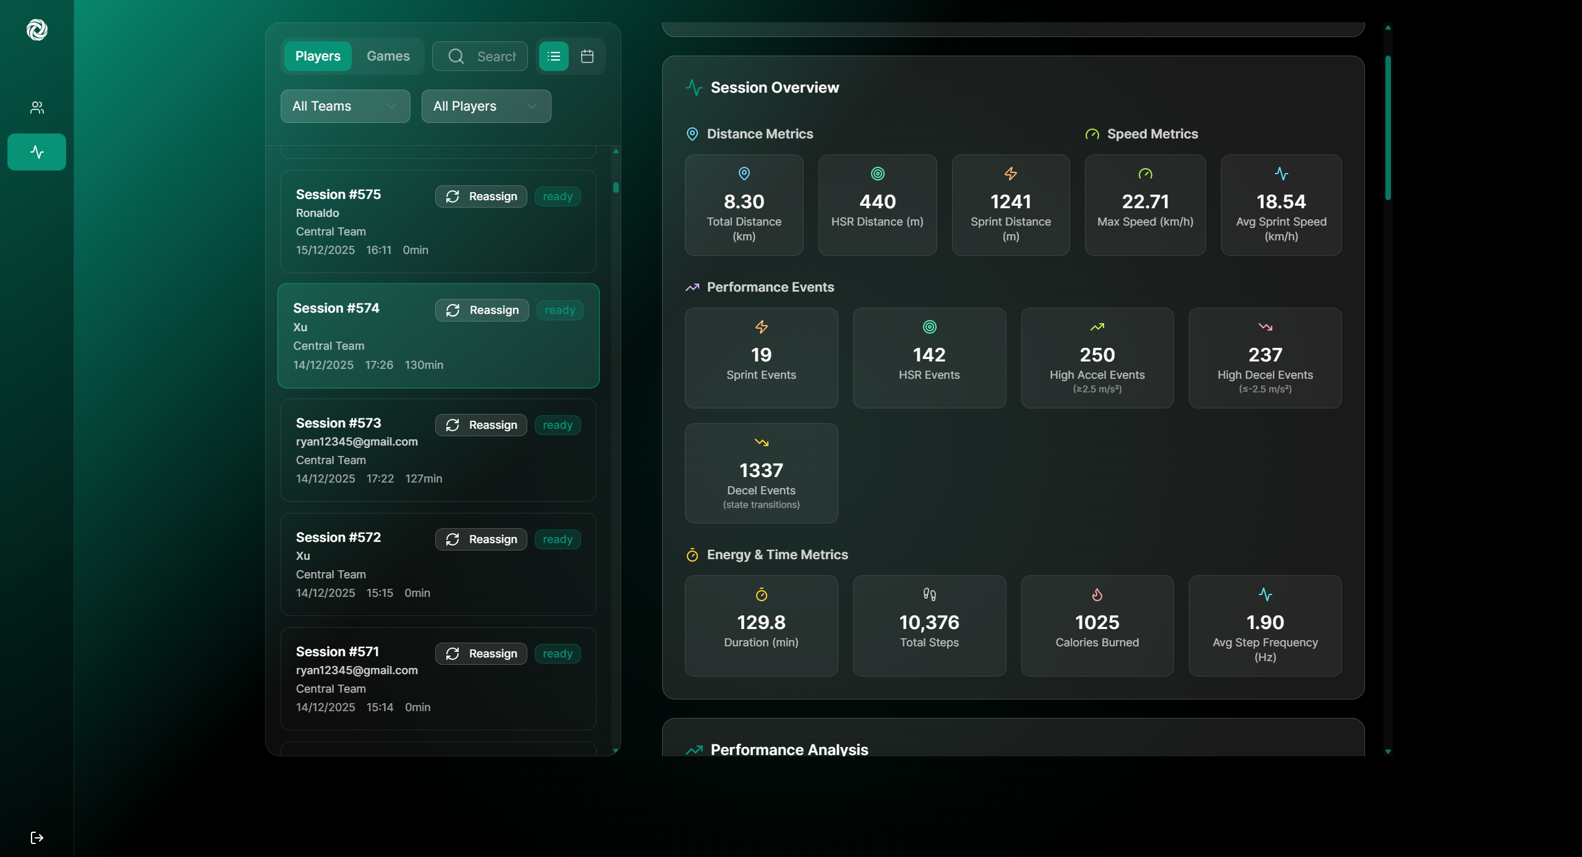Screen dimensions: 1582x857
Task: Reassign Session #573
Action: pyautogui.click(x=480, y=424)
